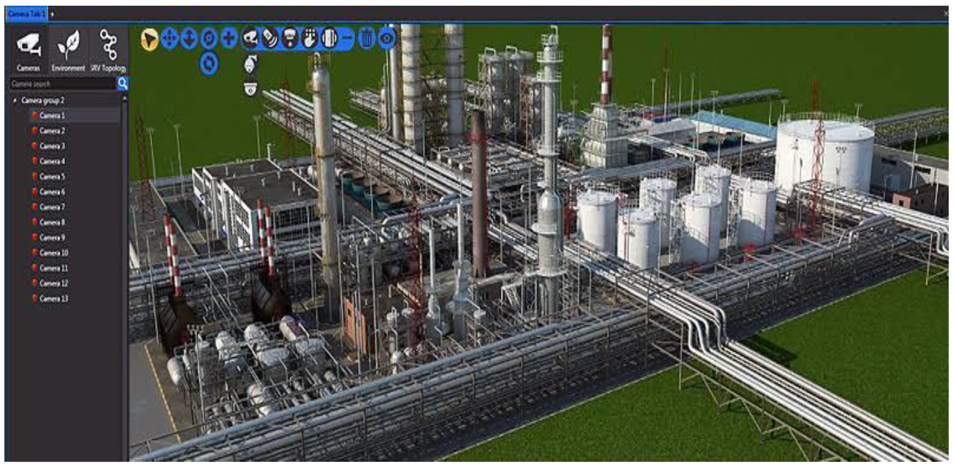Viewport: 954px width, 467px height.
Task: Select Camera 7 in the list
Action: click(x=52, y=207)
